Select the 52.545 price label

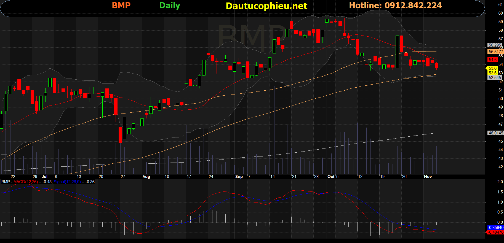point(495,78)
